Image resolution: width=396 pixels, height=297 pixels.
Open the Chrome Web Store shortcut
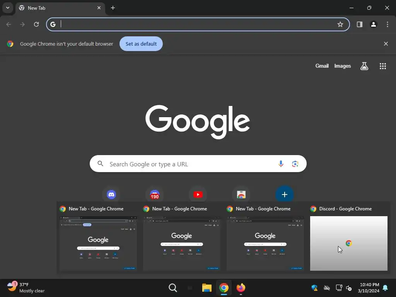(241, 195)
